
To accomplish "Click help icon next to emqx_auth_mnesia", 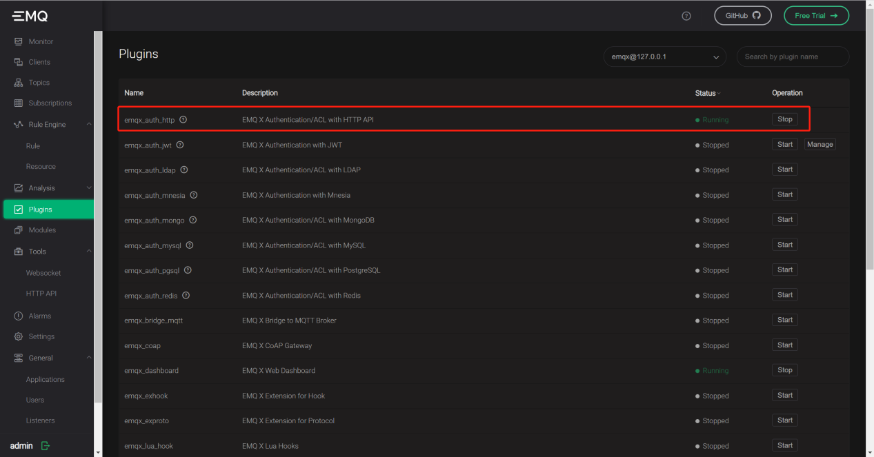I will [194, 195].
